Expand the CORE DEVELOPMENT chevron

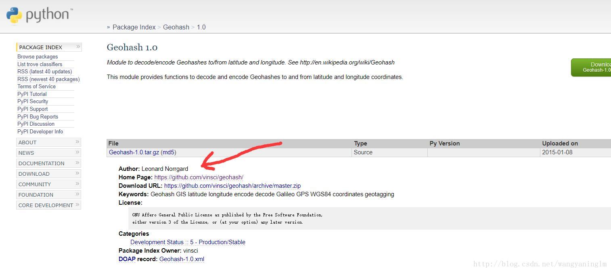click(x=77, y=205)
